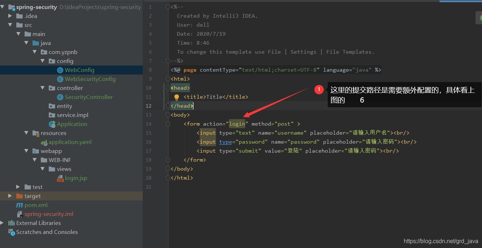
Task: Select WebSecurityConfig in the project tree
Action: click(x=90, y=79)
